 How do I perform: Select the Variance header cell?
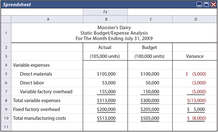pos(195,56)
